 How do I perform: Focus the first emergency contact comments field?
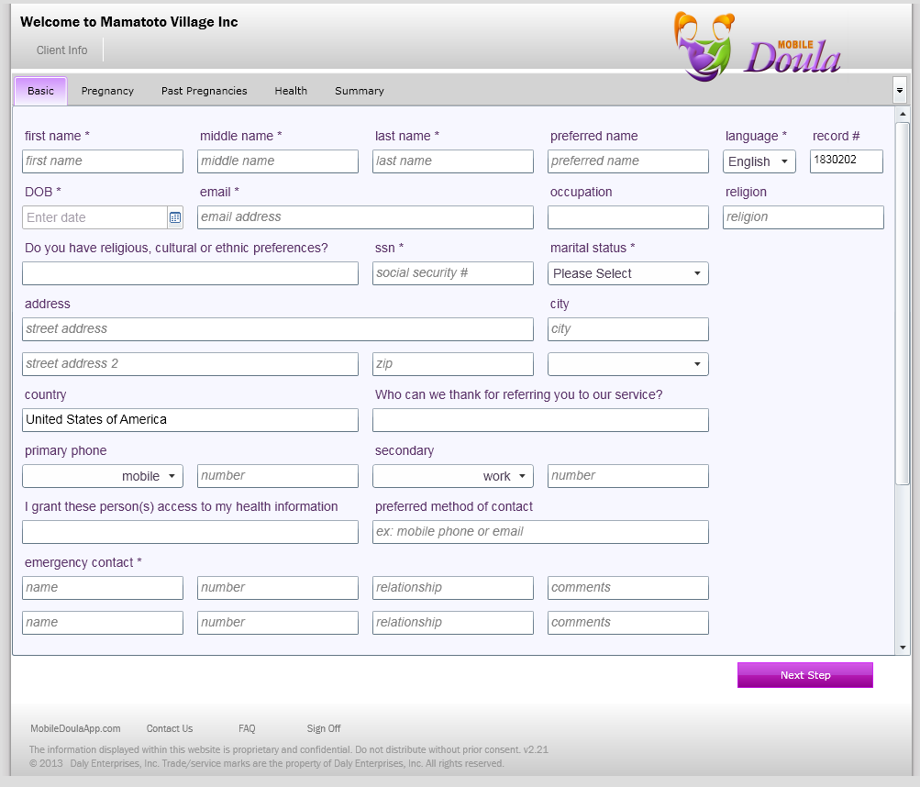click(627, 588)
